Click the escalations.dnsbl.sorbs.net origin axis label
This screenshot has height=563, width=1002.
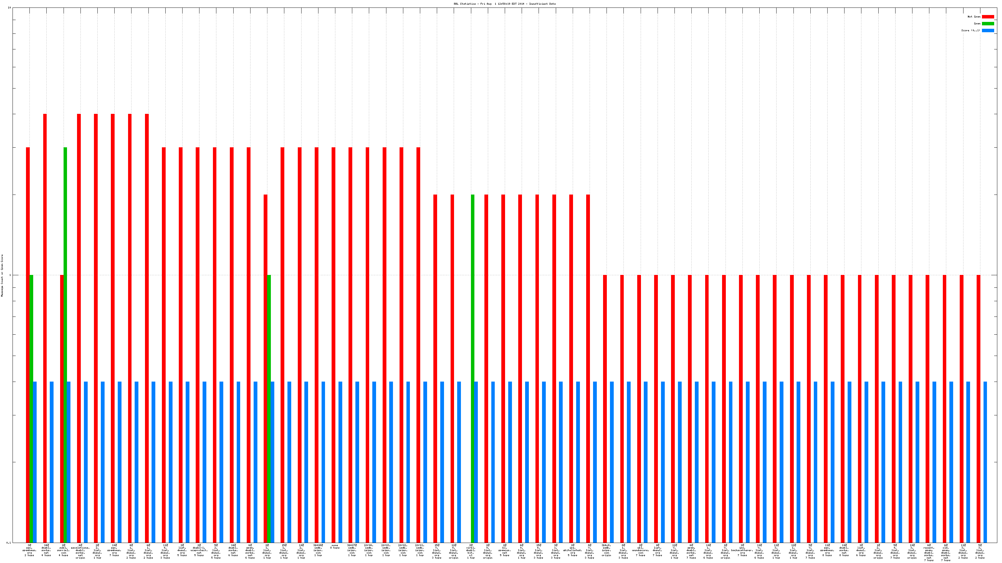[80, 551]
